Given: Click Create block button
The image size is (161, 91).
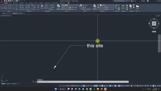Looking at the screenshot, I should 85,5.
